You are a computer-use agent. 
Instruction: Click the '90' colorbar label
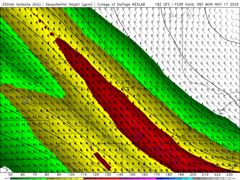pyautogui.click(x=59, y=175)
